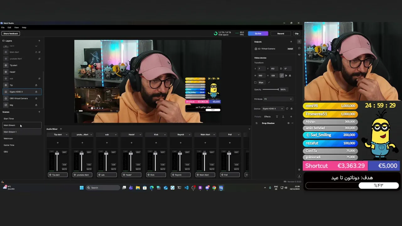402x226 pixels.
Task: Unlock the Elgato HD60 X layer
Action: click(36, 92)
